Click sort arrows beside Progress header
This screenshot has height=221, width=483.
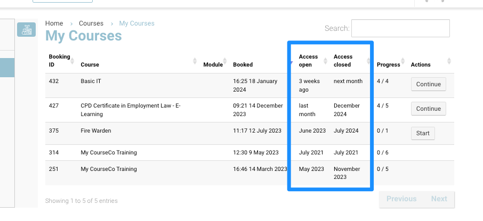pos(404,61)
